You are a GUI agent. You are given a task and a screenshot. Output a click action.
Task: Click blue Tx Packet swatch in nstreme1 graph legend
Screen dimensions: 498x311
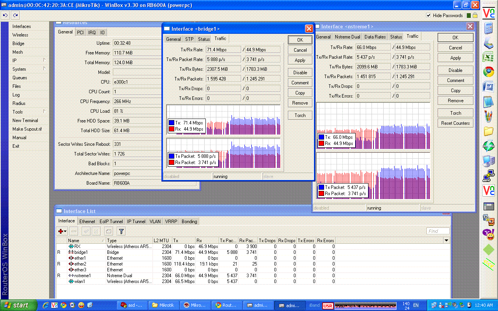pos(321,187)
